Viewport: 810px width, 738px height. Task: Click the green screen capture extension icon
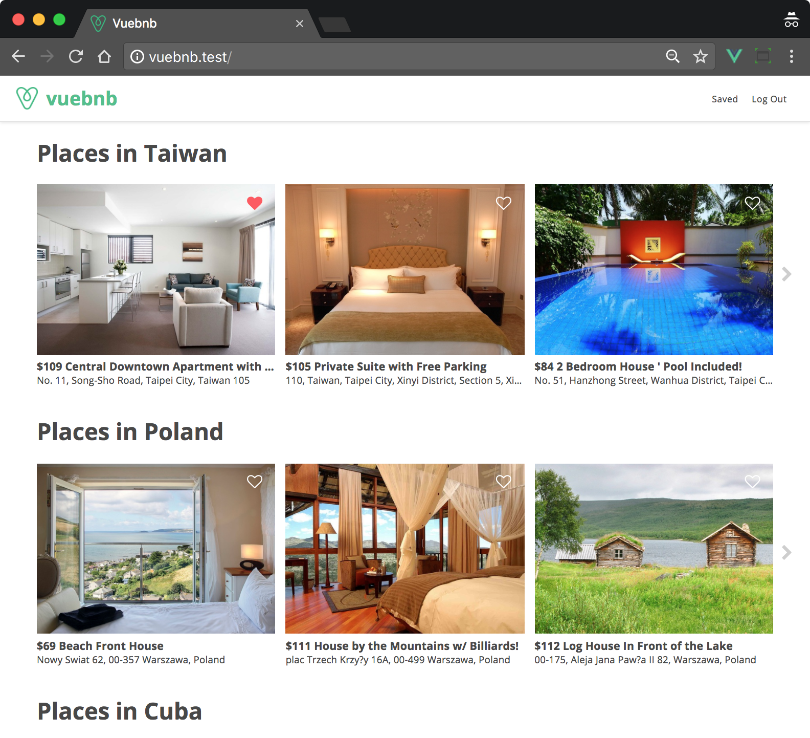[x=763, y=56]
